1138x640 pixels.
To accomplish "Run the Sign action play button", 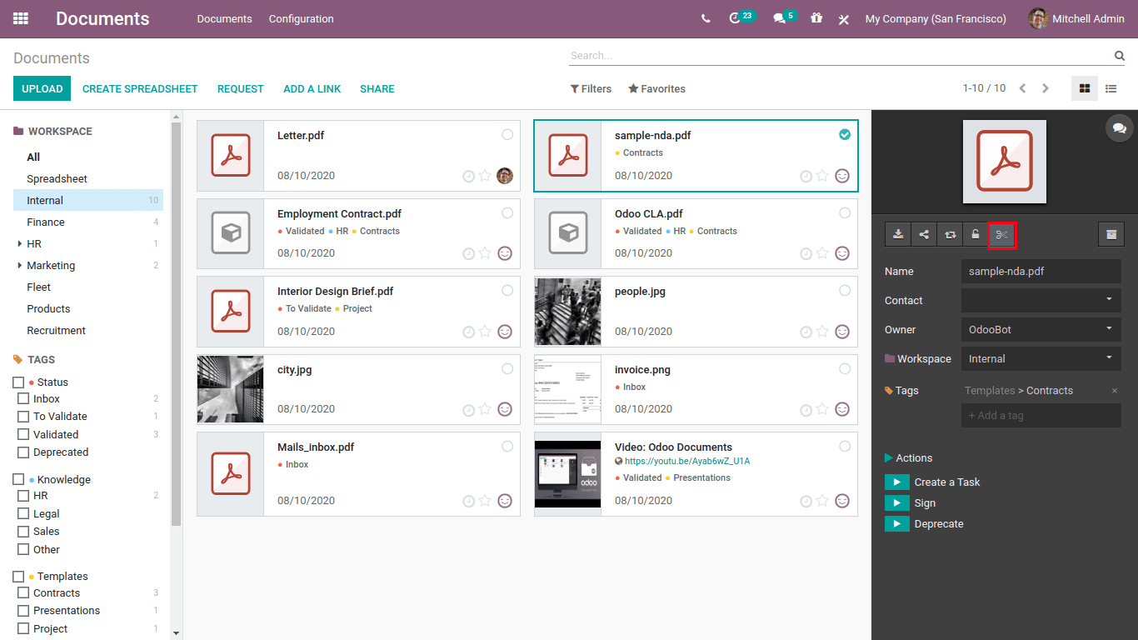I will point(896,502).
